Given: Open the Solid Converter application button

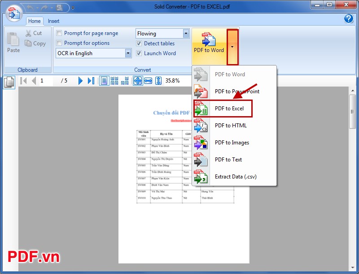Looking at the screenshot, I should coord(14,13).
